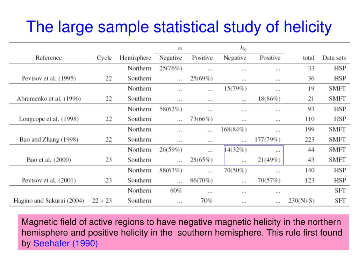Select the 168(84%) table value

coord(234,129)
